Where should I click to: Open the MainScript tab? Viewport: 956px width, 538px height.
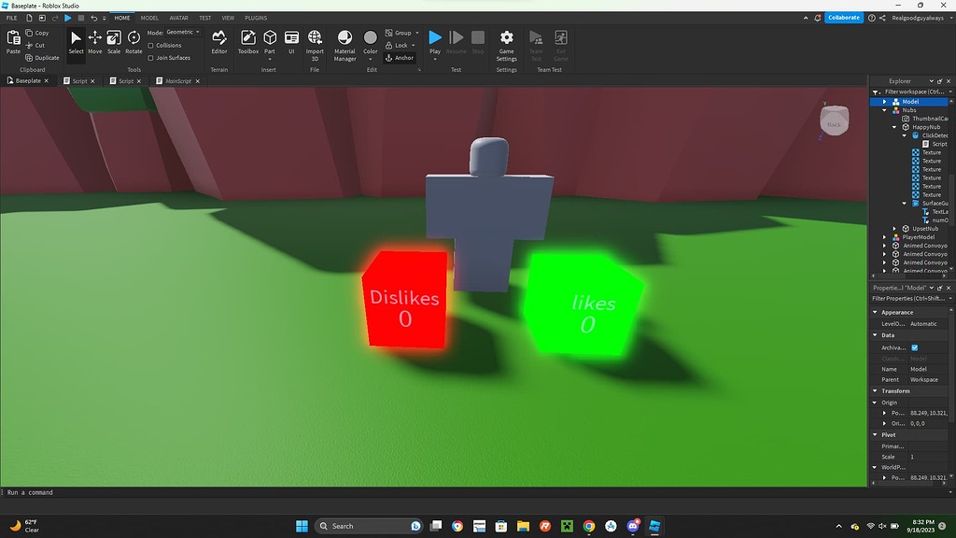179,80
